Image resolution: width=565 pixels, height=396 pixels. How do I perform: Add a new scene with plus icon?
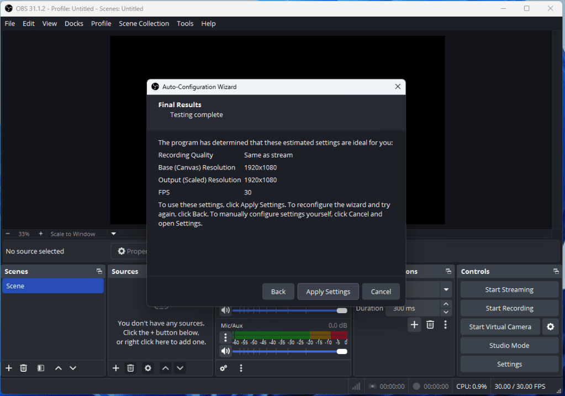(x=8, y=368)
